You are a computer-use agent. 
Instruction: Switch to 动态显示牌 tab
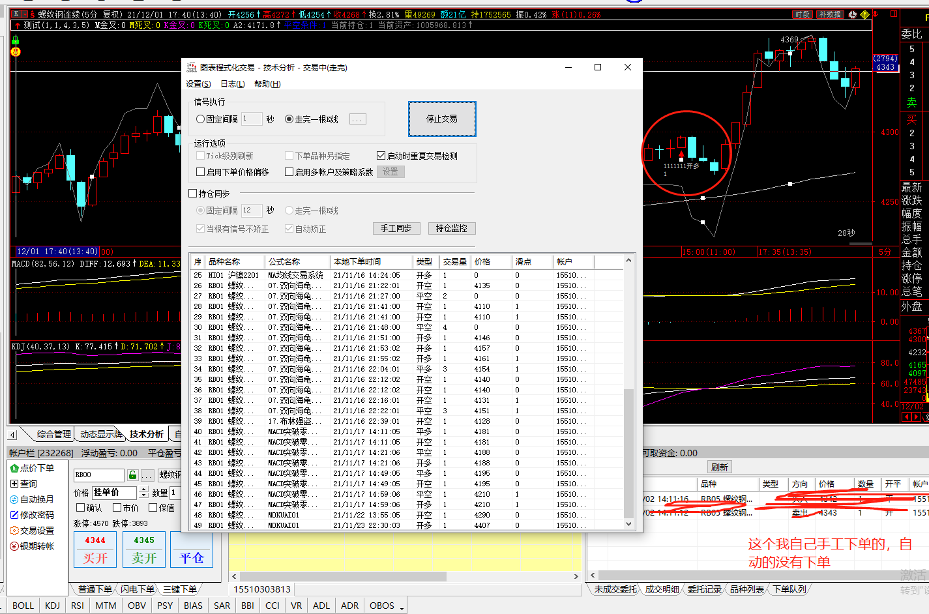100,434
